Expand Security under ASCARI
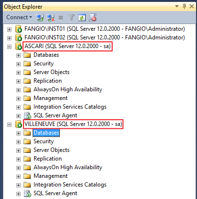This screenshot has height=199, width=197. click(x=18, y=64)
